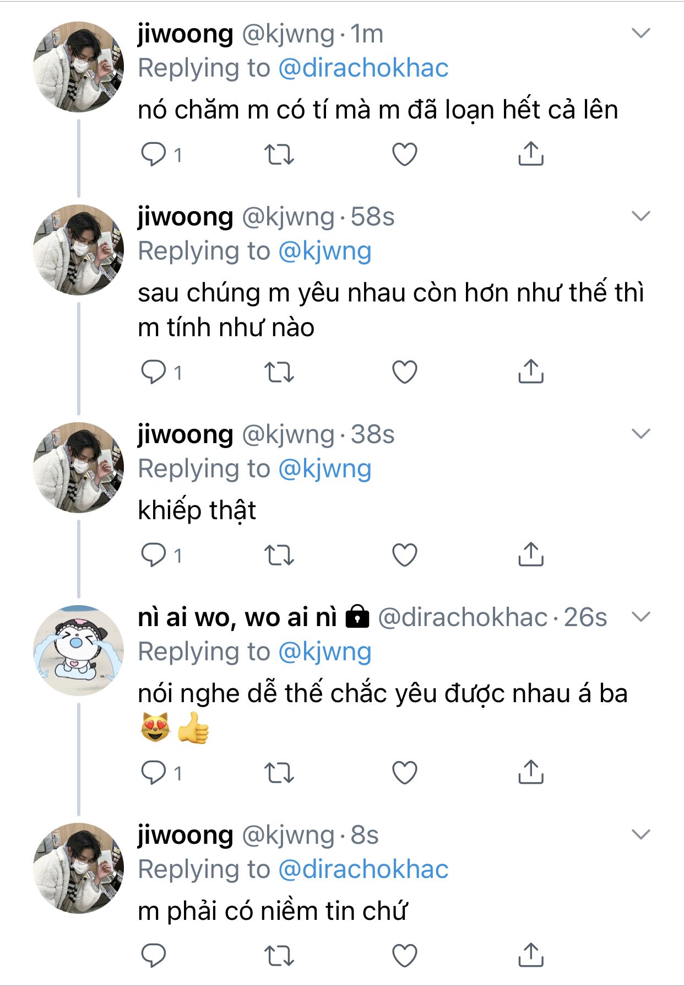The image size is (684, 986).
Task: Like the 'khiếp thật' tweet
Action: (x=405, y=555)
